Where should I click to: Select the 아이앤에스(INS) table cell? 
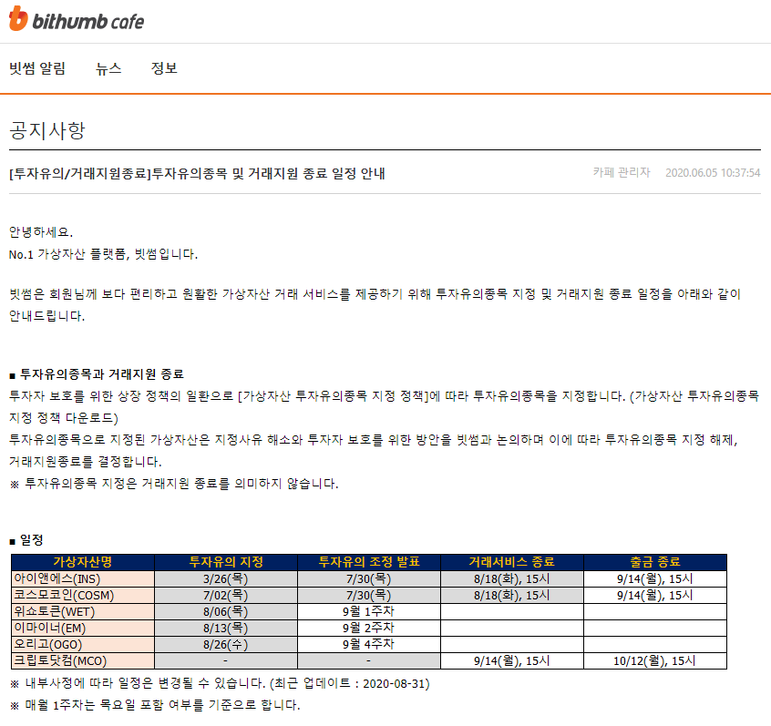tap(83, 579)
